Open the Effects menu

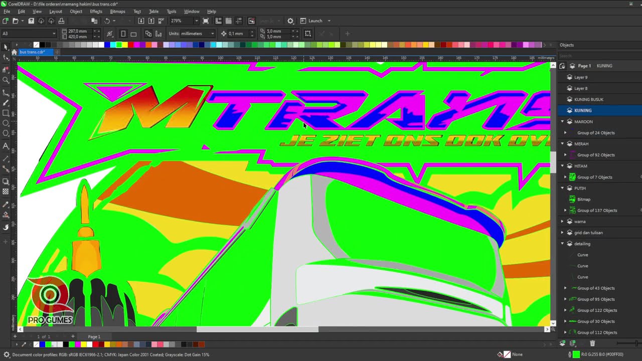pos(96,11)
